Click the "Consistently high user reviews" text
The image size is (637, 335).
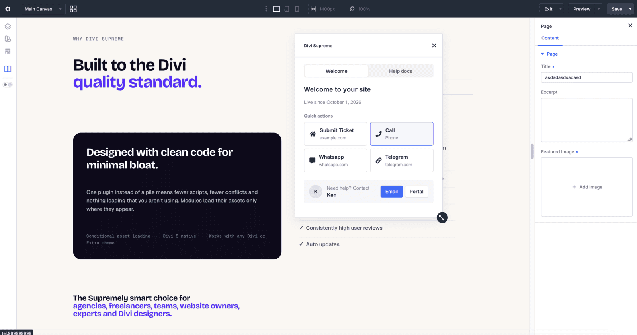[344, 228]
